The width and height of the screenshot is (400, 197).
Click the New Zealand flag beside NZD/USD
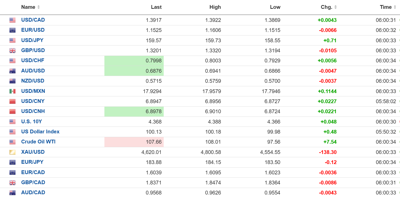coord(12,81)
